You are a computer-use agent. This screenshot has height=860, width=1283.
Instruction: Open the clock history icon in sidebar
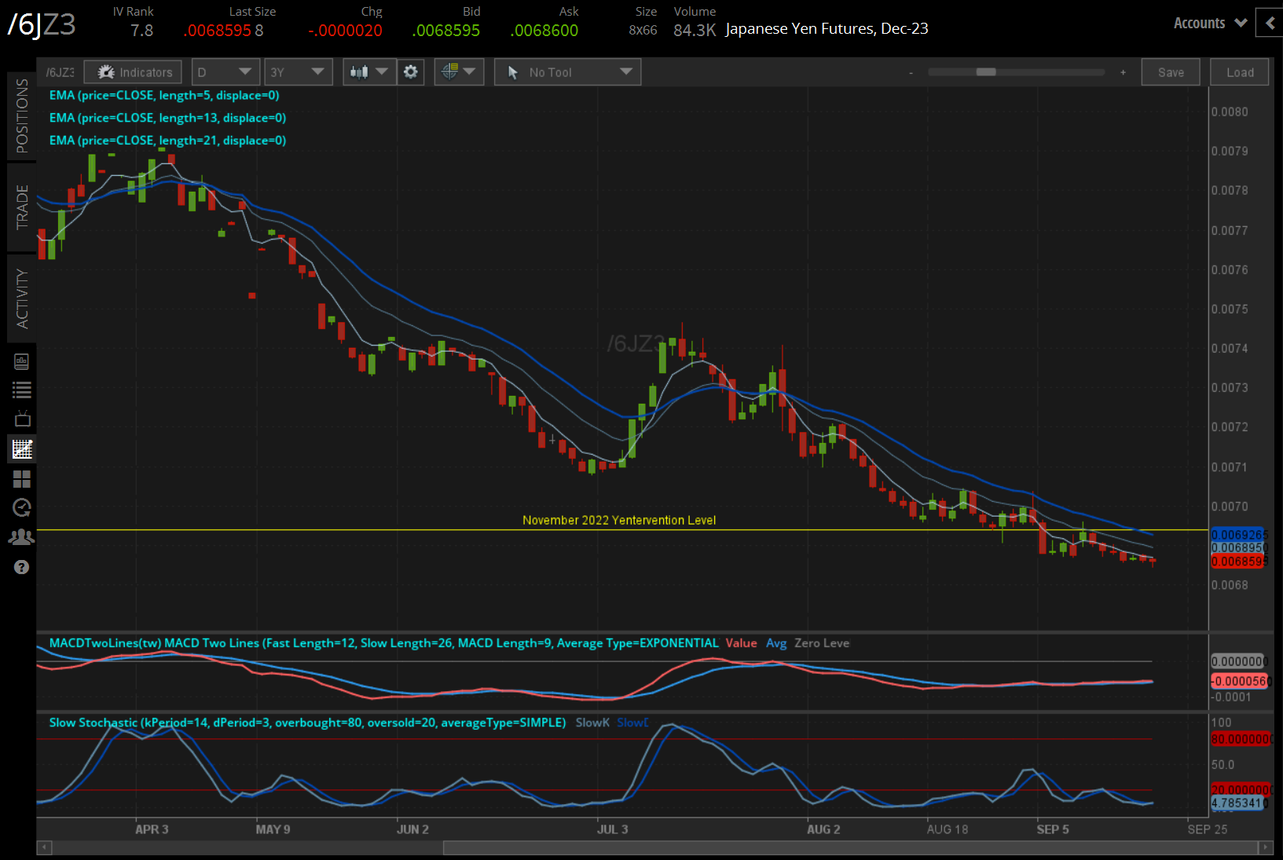click(x=22, y=508)
